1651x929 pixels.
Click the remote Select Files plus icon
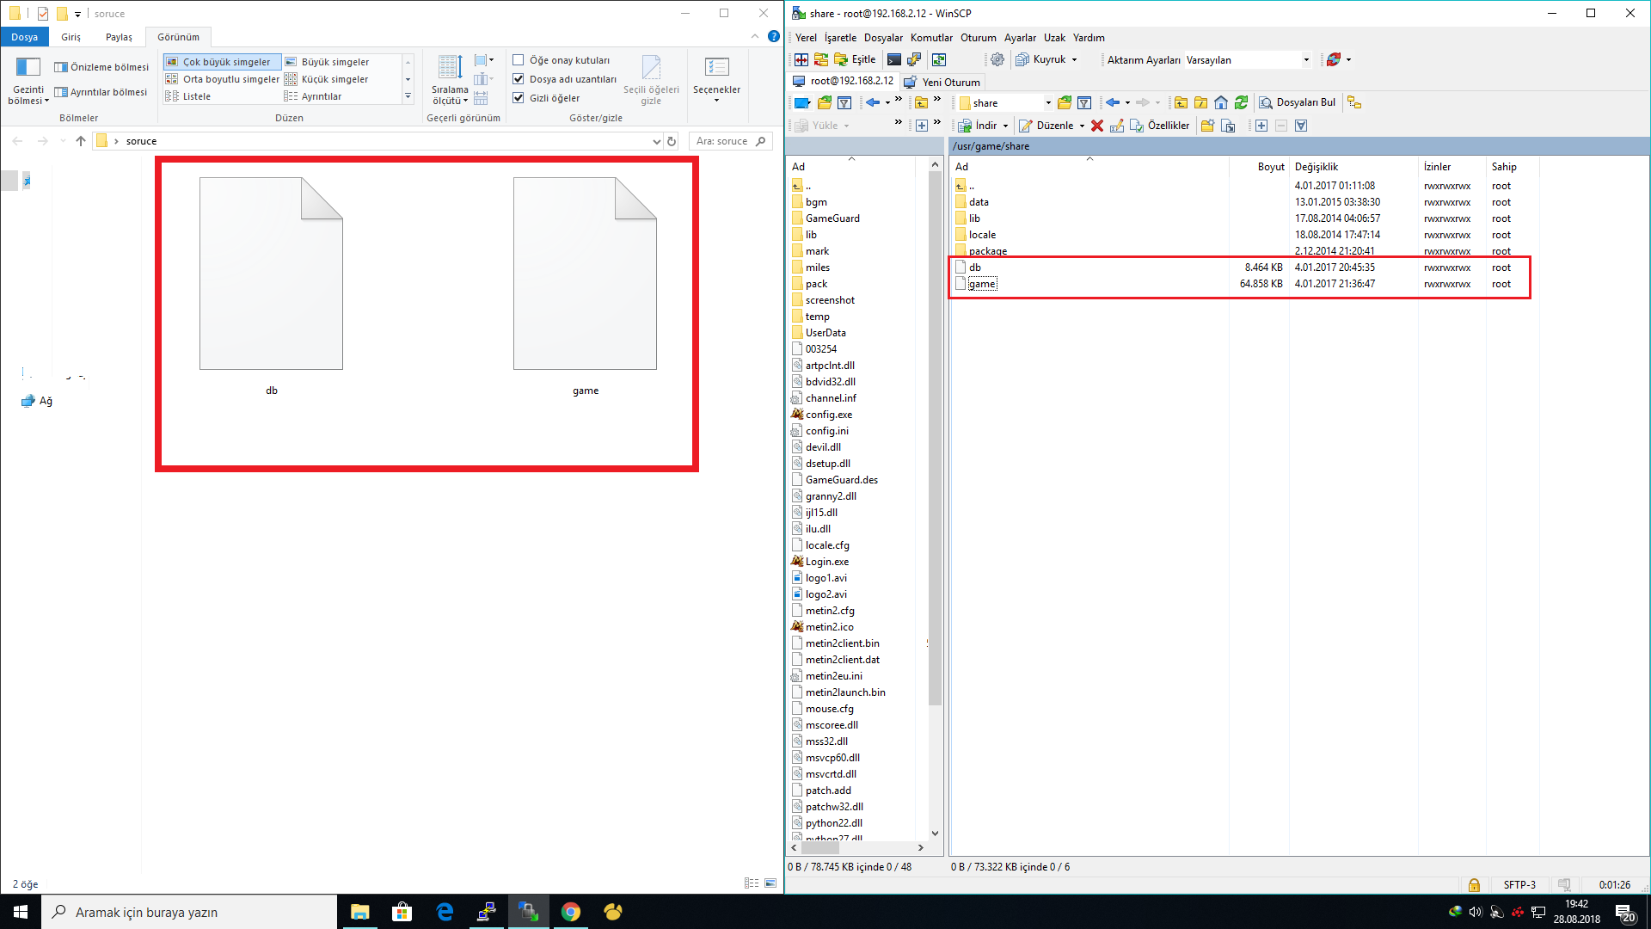(x=1261, y=126)
